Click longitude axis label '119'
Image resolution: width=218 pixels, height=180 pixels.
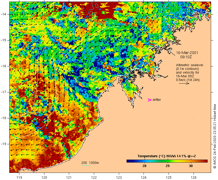coord(19,178)
